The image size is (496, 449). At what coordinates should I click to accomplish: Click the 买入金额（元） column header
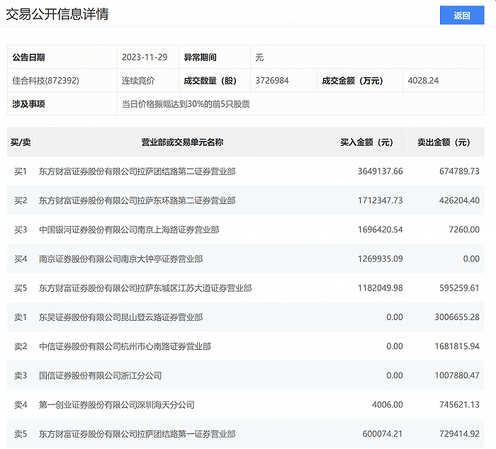pos(366,142)
